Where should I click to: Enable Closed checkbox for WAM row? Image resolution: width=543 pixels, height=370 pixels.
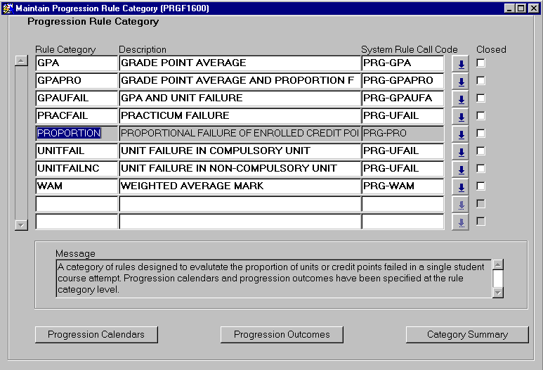point(481,186)
